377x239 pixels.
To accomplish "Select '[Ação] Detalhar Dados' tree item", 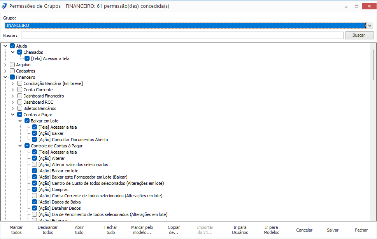I will click(x=60, y=208).
